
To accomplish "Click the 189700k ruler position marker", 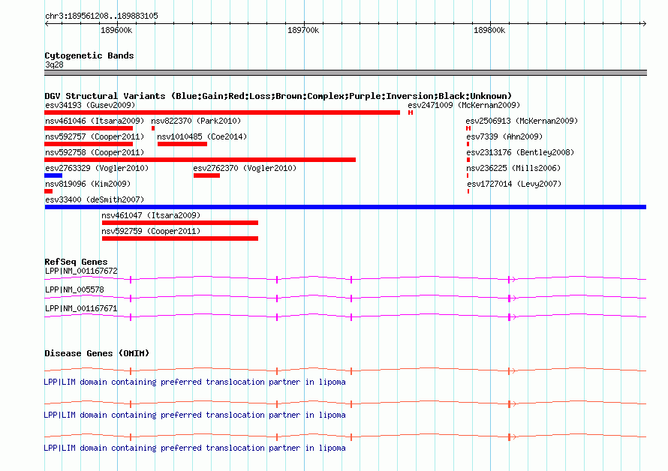I will click(303, 30).
